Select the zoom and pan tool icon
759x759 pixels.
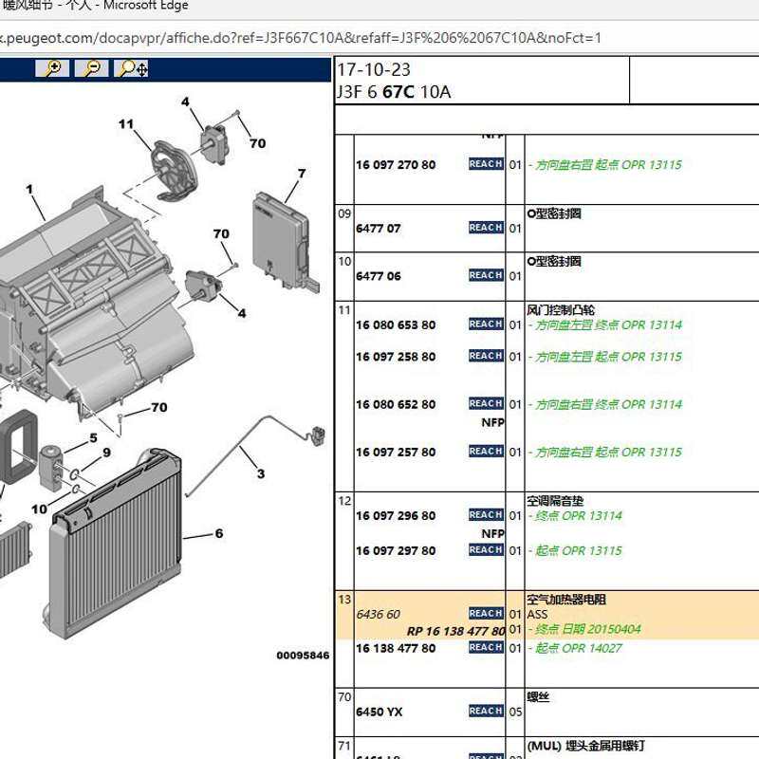coord(131,68)
